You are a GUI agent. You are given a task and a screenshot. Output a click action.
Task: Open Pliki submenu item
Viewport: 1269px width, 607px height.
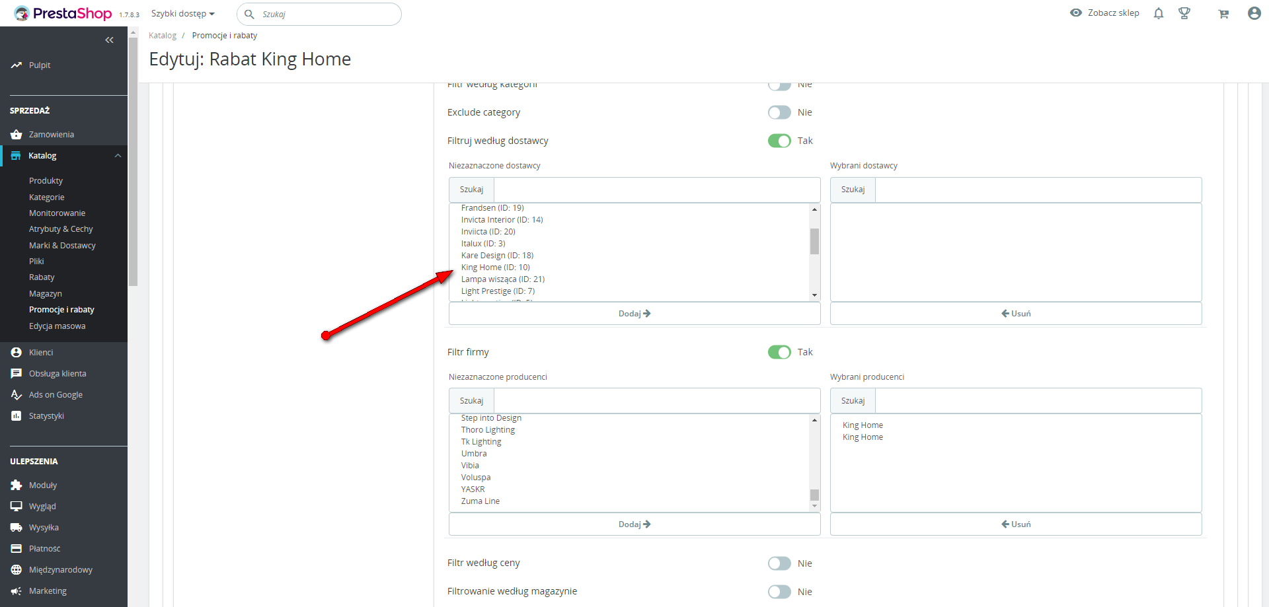coord(36,262)
